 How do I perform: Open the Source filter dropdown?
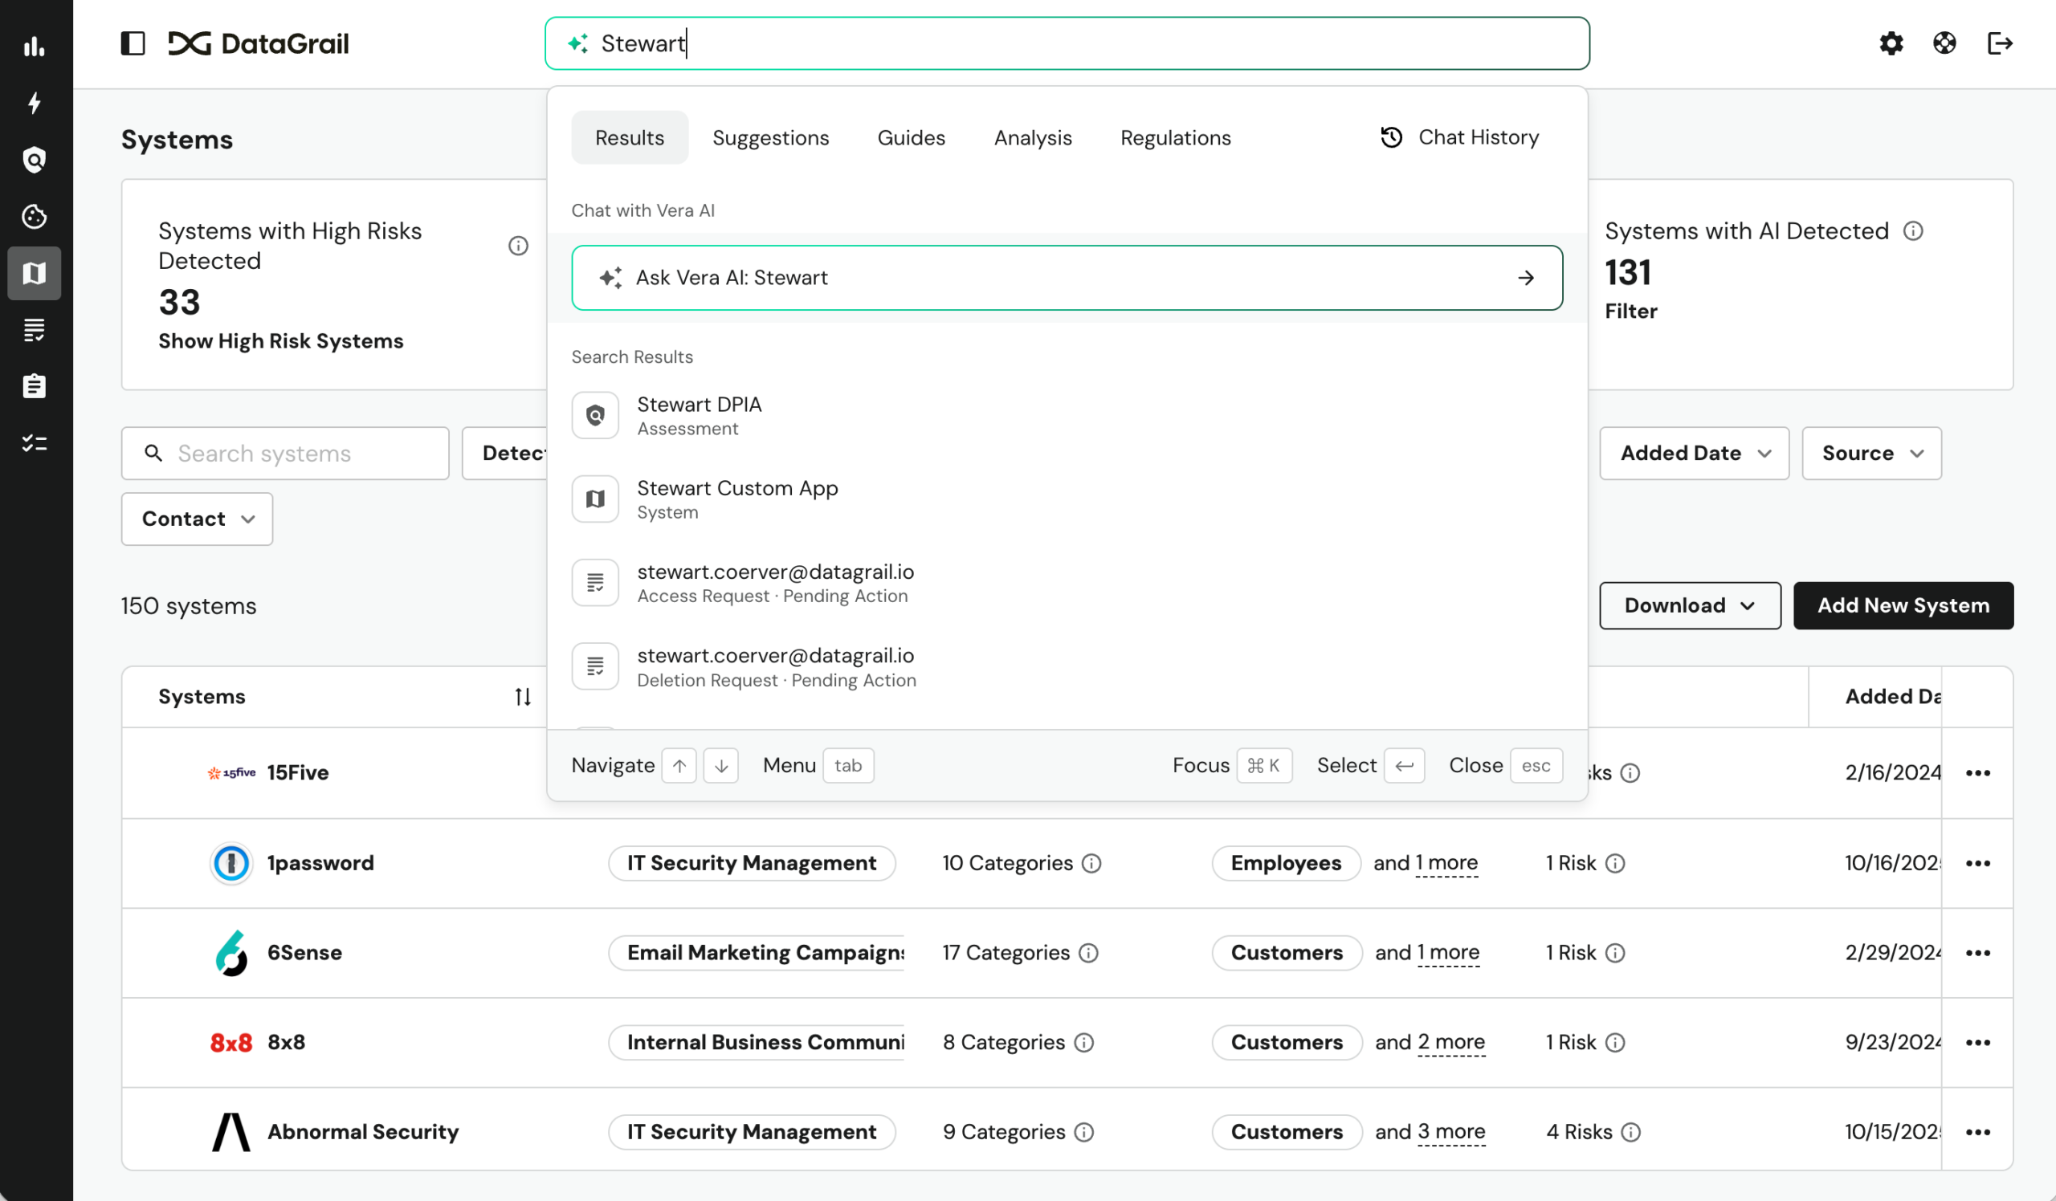click(1870, 454)
